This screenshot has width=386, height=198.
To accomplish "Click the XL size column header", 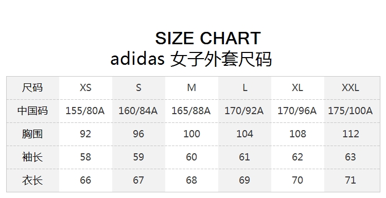I will [x=297, y=88].
